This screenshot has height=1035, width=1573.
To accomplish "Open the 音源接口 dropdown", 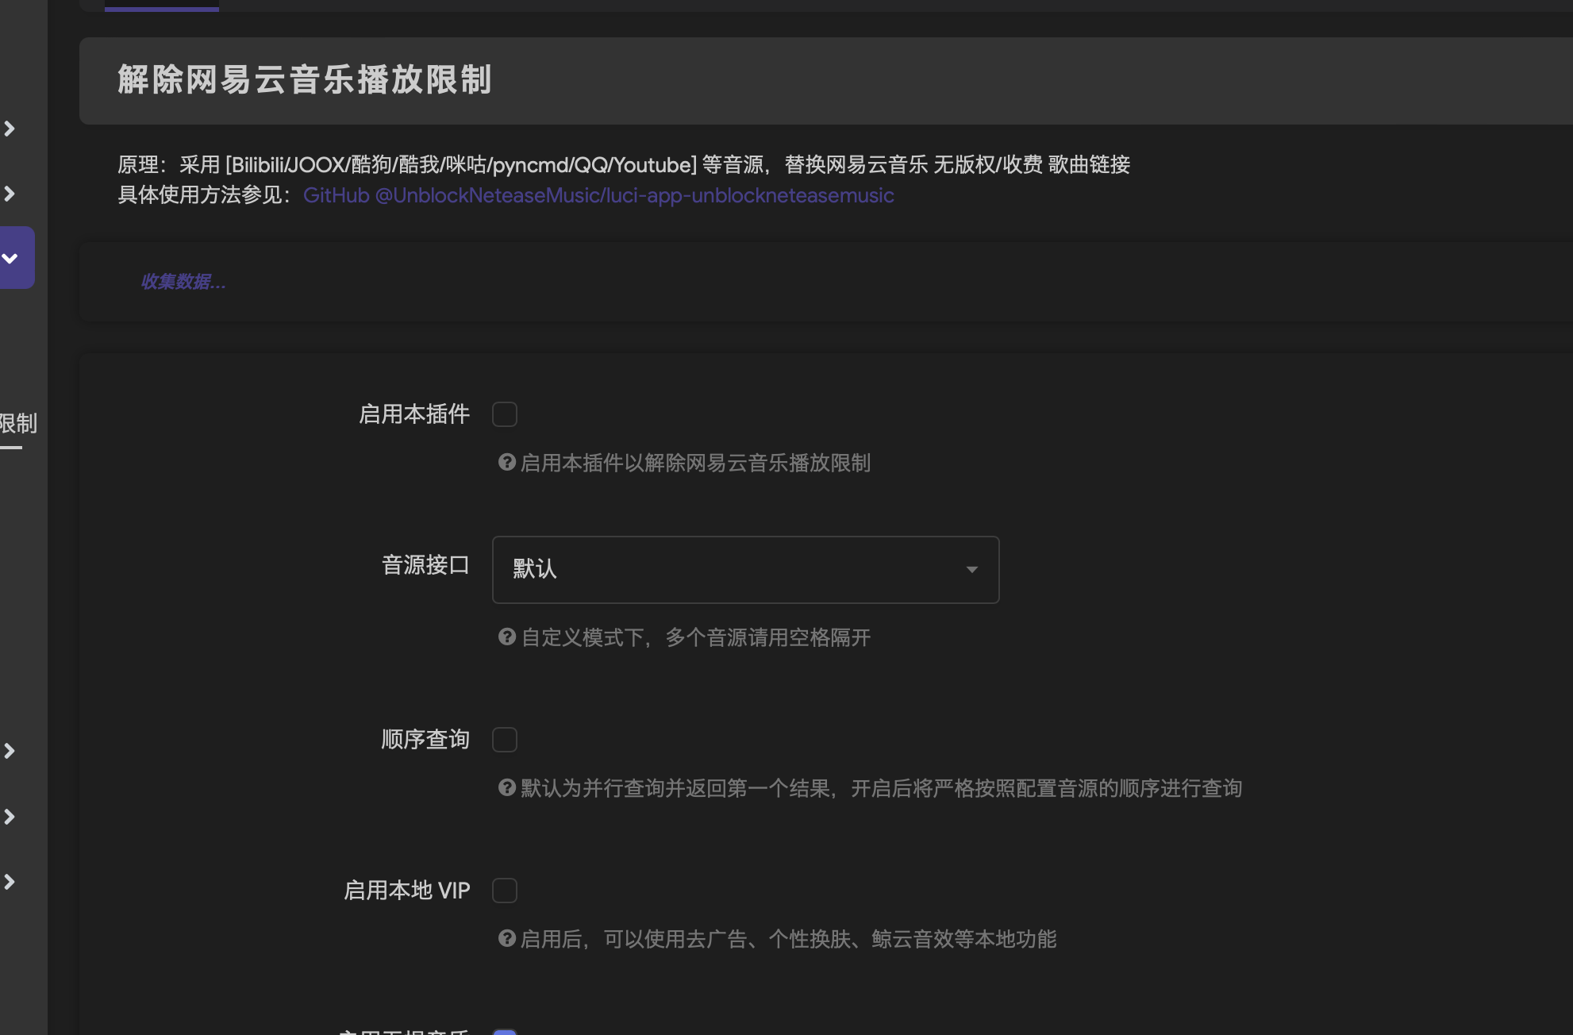I will [x=971, y=569].
